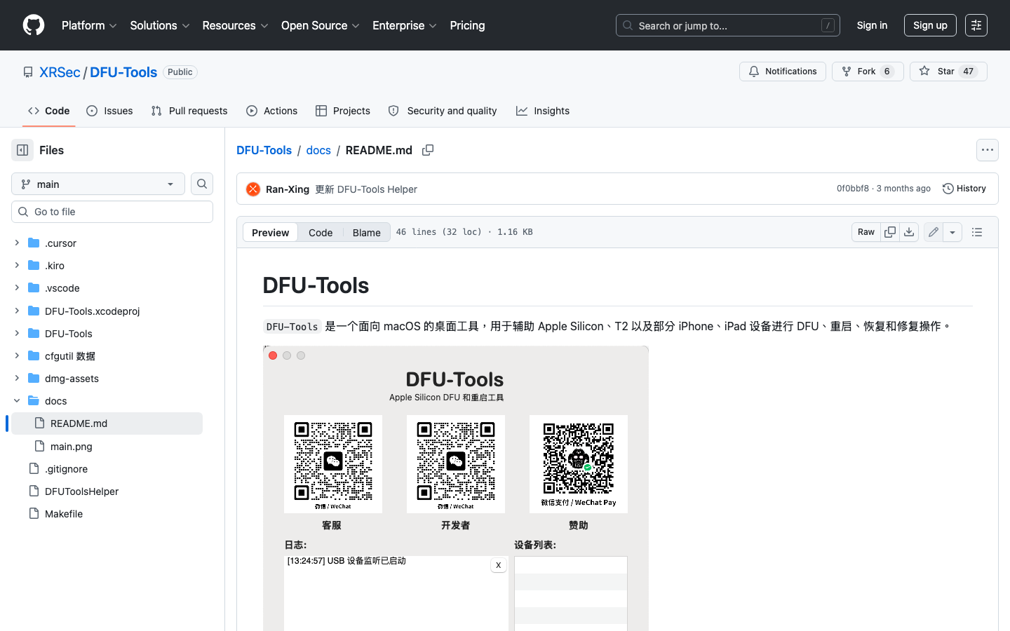Open the file History
Screen dimensions: 1010x631
(964, 189)
